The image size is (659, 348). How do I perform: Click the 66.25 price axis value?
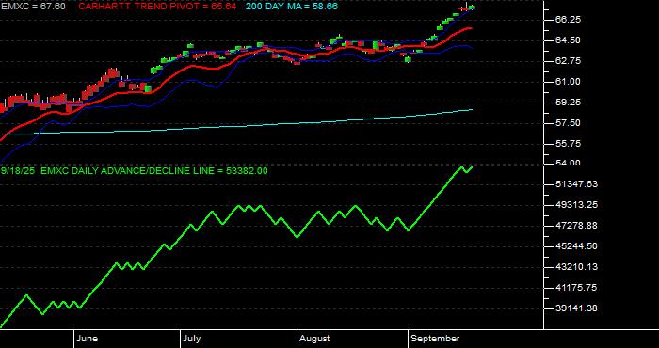click(x=569, y=20)
